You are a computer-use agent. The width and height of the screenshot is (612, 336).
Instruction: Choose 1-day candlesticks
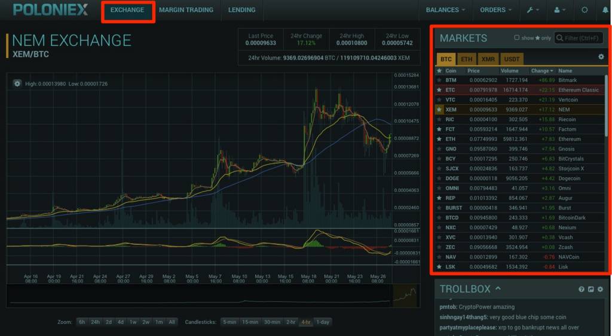coord(323,322)
